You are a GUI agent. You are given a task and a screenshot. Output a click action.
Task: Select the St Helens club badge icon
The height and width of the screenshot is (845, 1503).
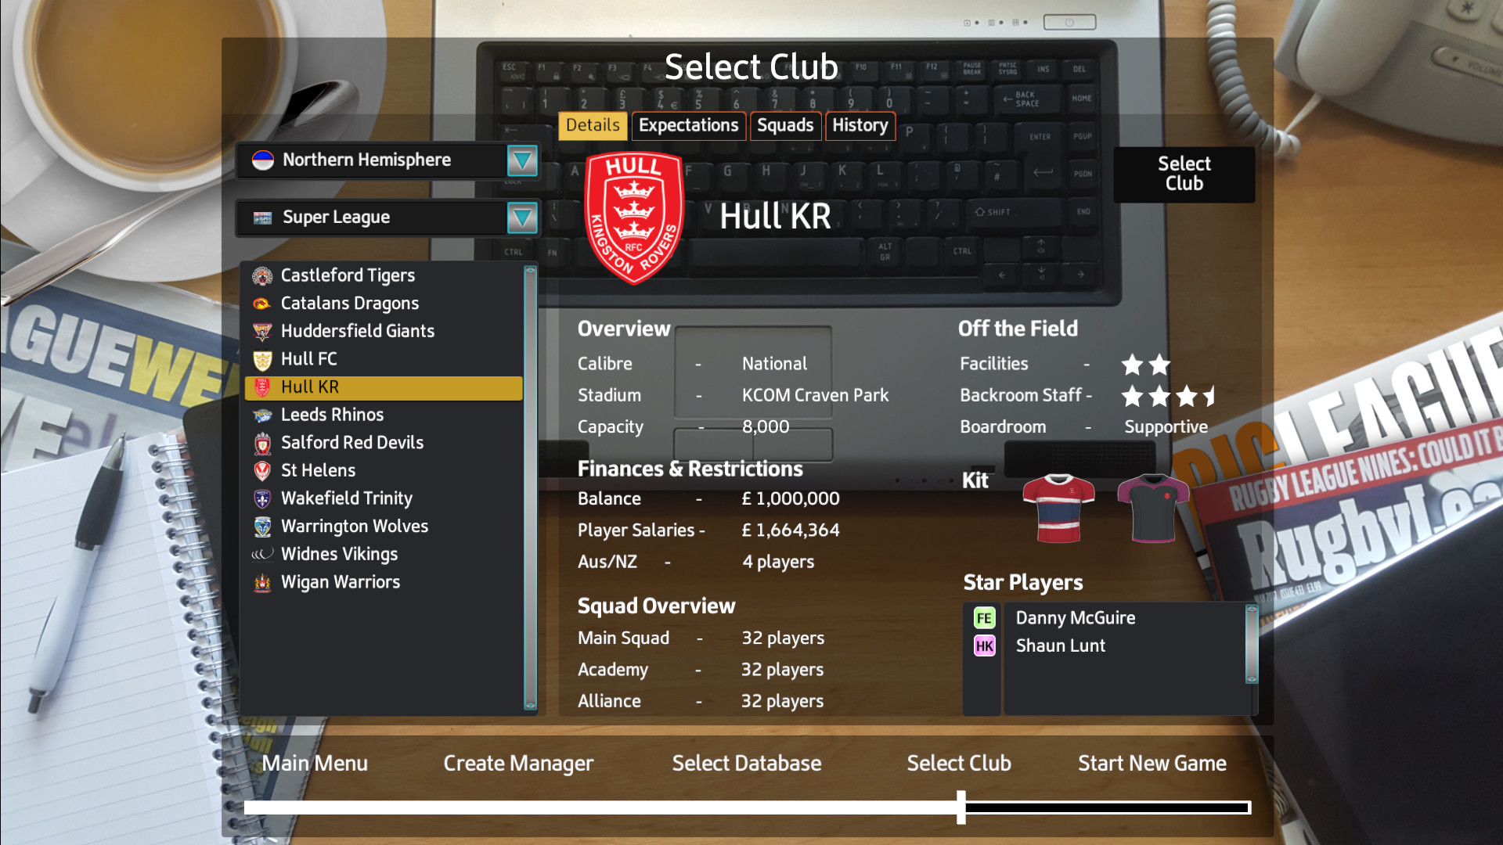click(262, 470)
